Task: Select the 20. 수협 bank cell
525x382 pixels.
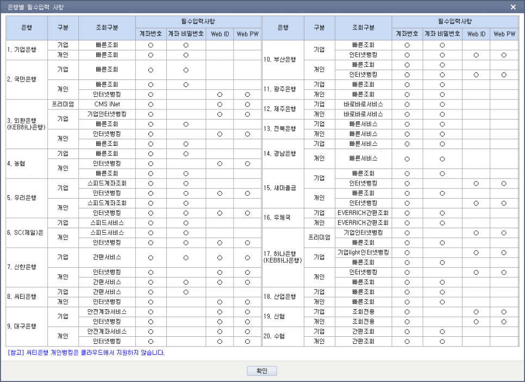Action: (283, 336)
